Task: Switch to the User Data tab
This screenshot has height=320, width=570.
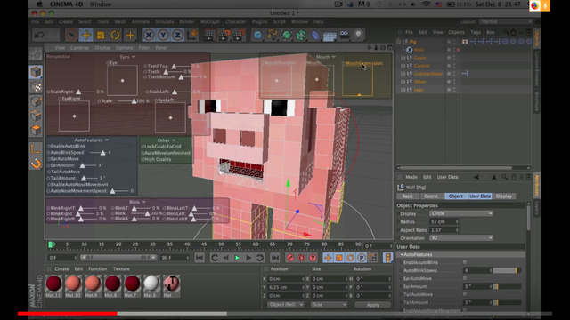Action: (480, 196)
